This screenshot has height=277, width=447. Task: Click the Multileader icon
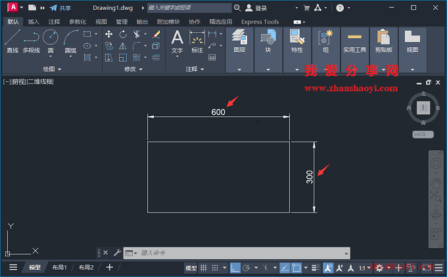212,45
